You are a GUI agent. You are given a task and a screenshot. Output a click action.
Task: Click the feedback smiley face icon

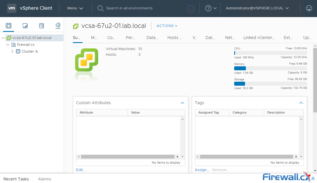309,8
